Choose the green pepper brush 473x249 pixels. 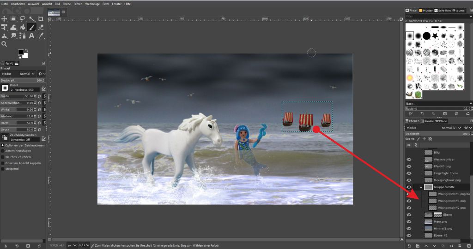click(418, 95)
